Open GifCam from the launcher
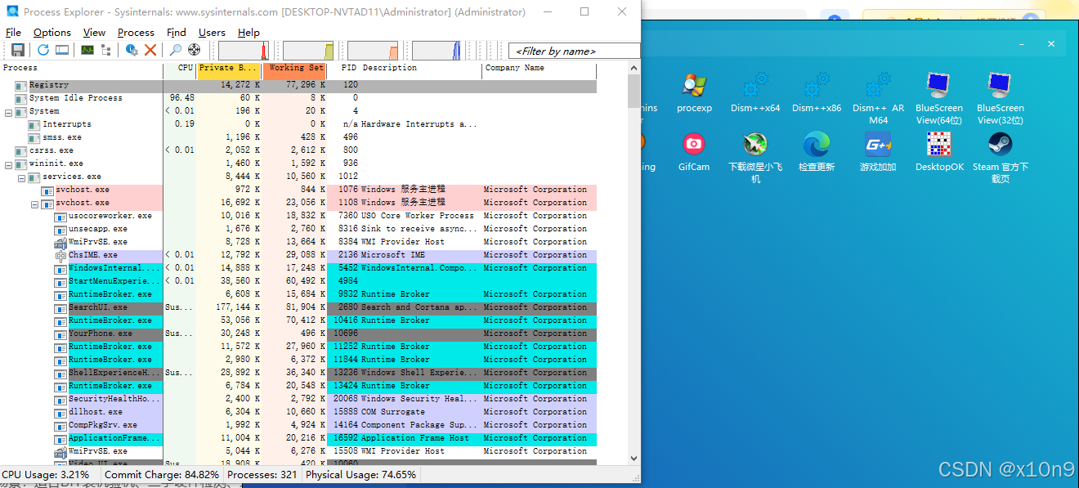 (694, 152)
